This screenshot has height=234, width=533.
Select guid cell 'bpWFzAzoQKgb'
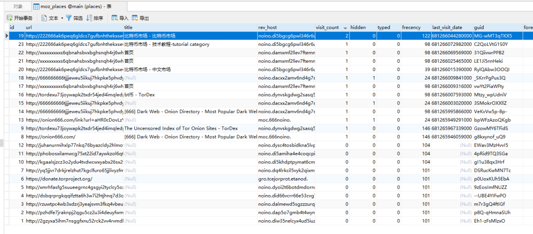(497, 120)
